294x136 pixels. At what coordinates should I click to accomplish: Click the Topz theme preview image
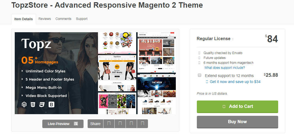tap(95, 73)
